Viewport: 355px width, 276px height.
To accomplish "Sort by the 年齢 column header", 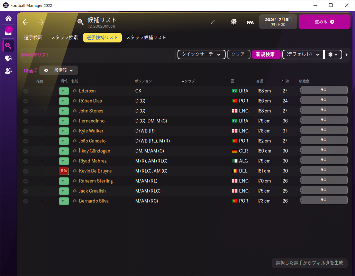I will [285, 81].
